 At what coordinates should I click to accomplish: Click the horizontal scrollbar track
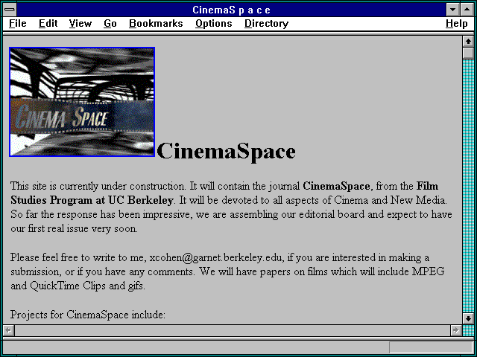click(232, 330)
